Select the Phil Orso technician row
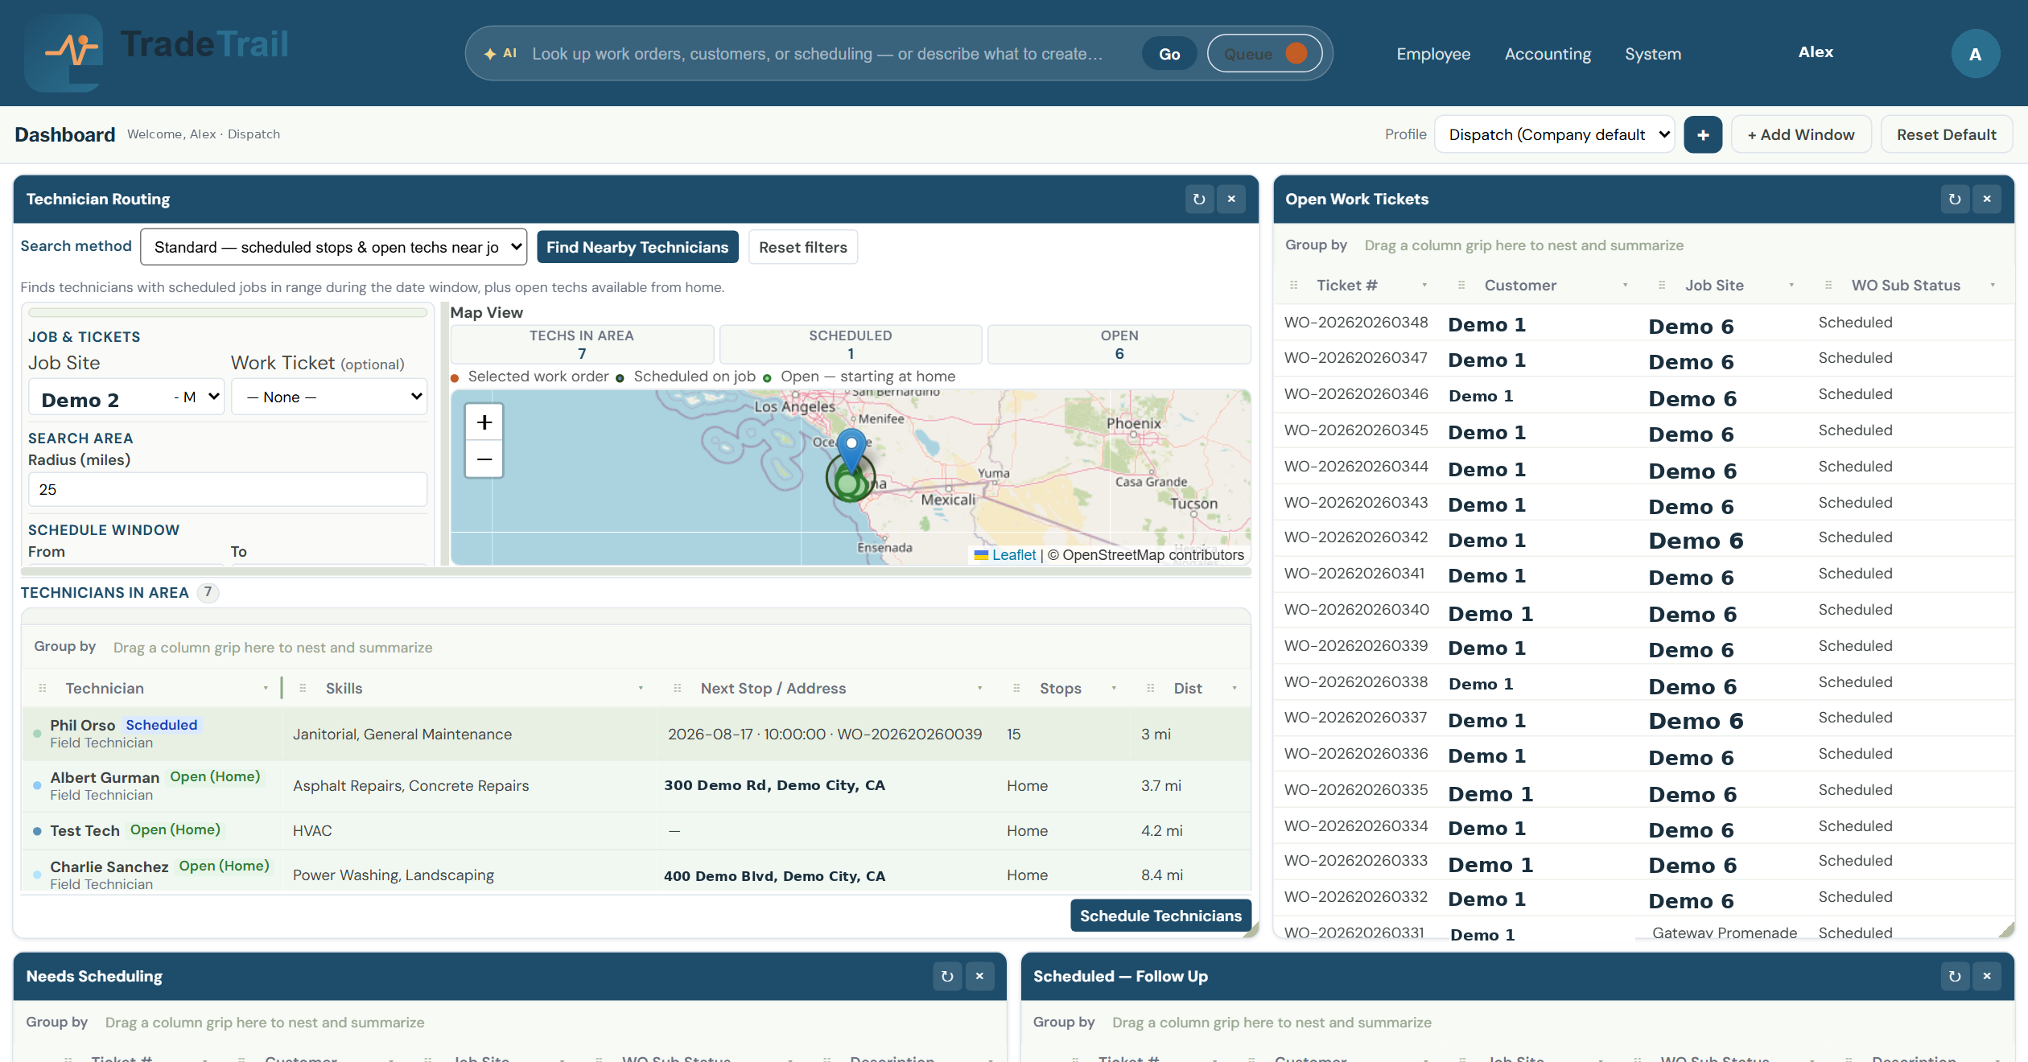Screen dimensions: 2028x1062 point(636,734)
